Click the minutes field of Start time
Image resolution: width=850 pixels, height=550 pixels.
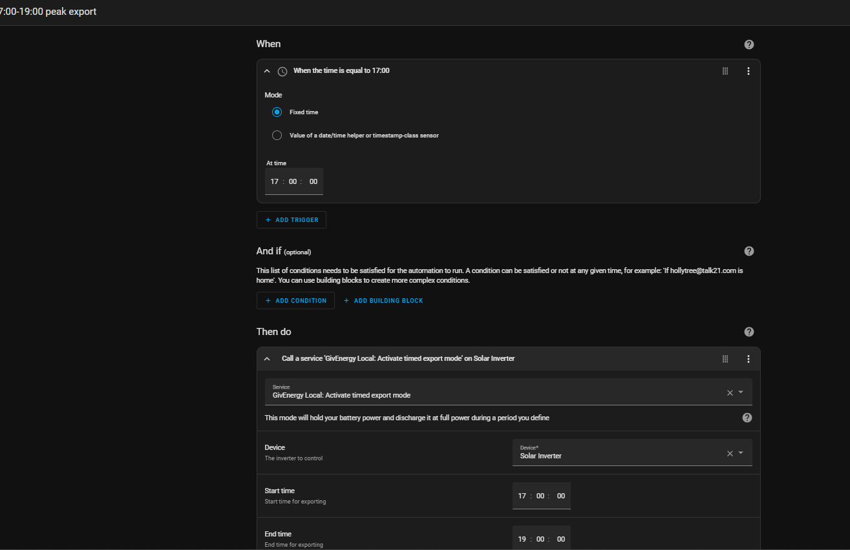[x=540, y=496]
